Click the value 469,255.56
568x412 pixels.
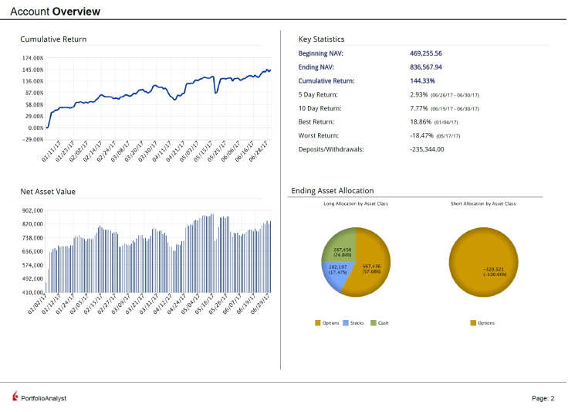(426, 53)
